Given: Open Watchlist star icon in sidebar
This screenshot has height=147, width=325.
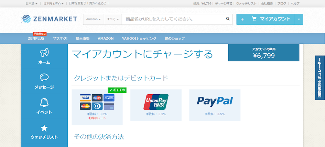Looking at the screenshot, I should pos(44,128).
